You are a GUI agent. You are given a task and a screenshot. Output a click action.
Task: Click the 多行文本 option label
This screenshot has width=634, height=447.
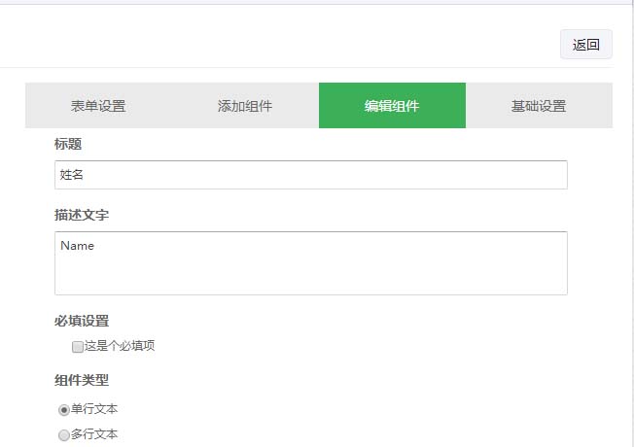click(x=94, y=434)
